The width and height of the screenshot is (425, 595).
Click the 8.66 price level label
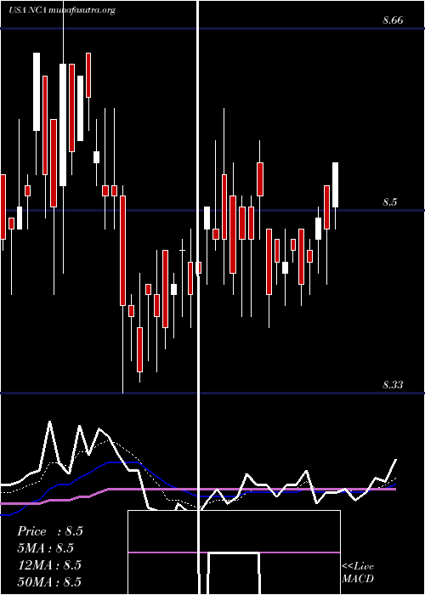coord(393,20)
